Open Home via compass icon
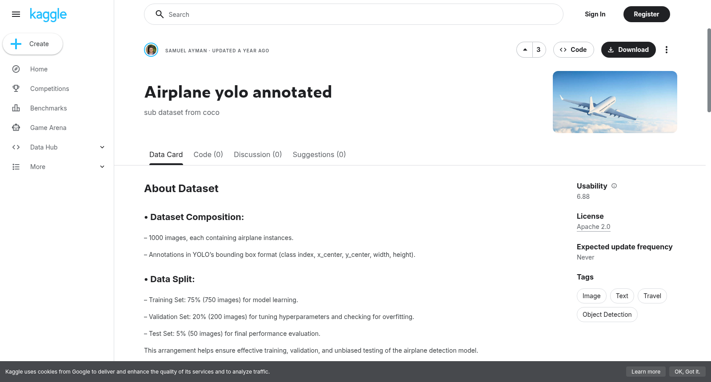Screen dimensions: 711x382 coord(16,69)
